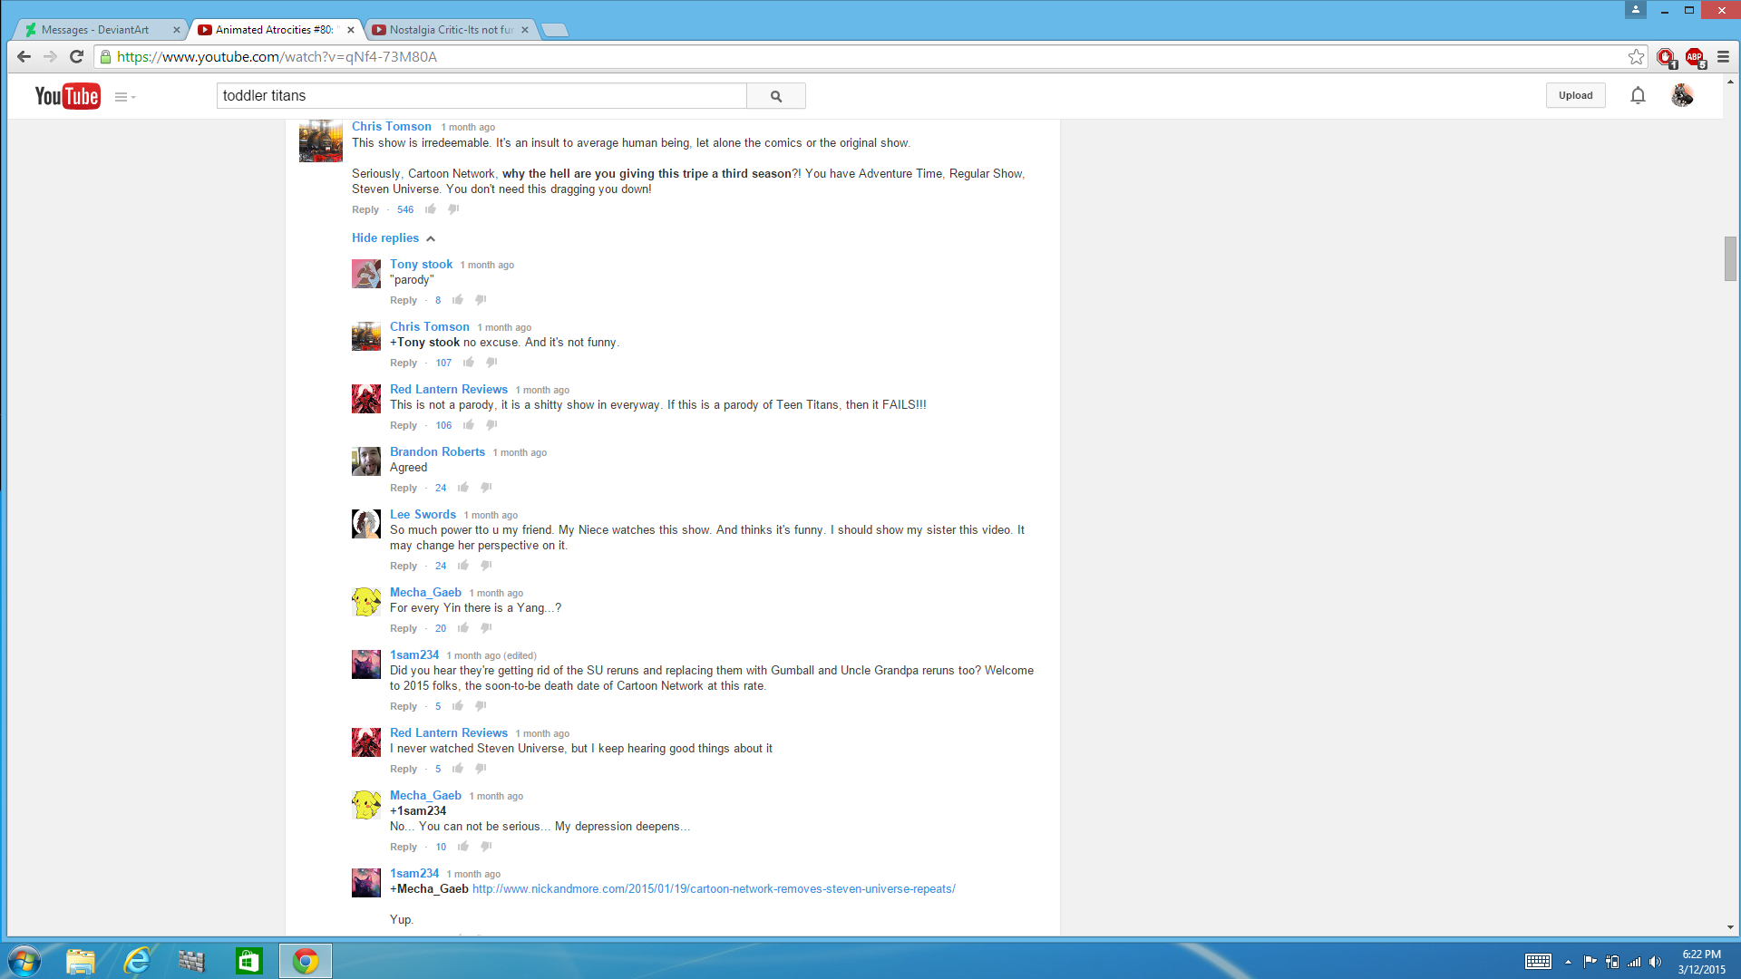
Task: Open the notifications bell
Action: pyautogui.click(x=1638, y=95)
